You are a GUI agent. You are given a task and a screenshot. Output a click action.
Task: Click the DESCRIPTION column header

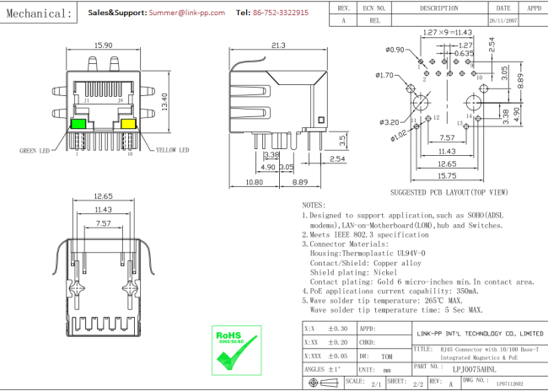point(438,8)
